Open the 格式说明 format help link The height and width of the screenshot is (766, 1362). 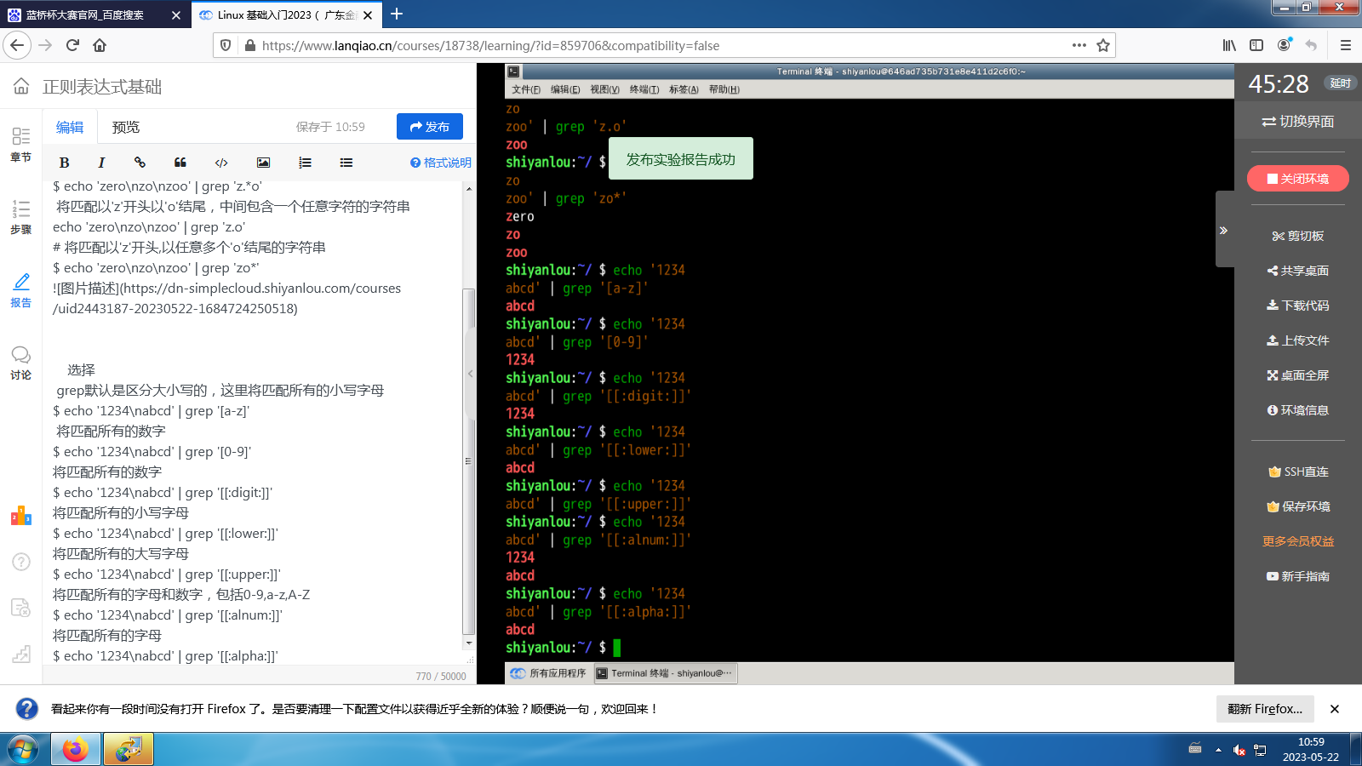point(441,163)
